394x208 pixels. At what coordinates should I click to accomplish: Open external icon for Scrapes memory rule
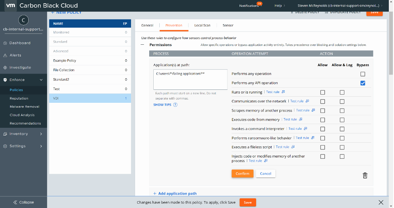click(313, 110)
